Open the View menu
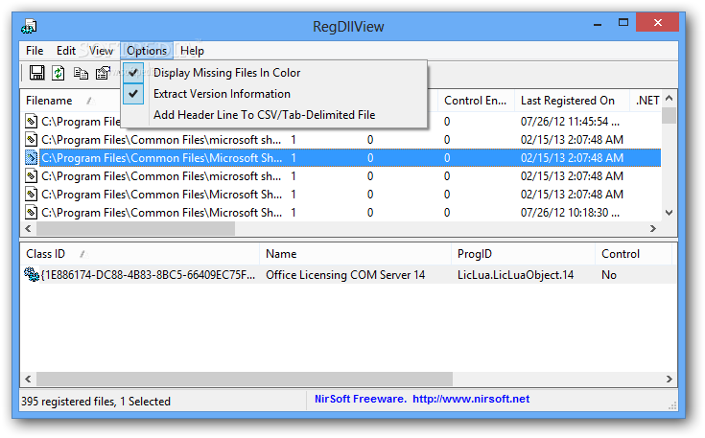This screenshot has width=705, height=438. [x=101, y=51]
